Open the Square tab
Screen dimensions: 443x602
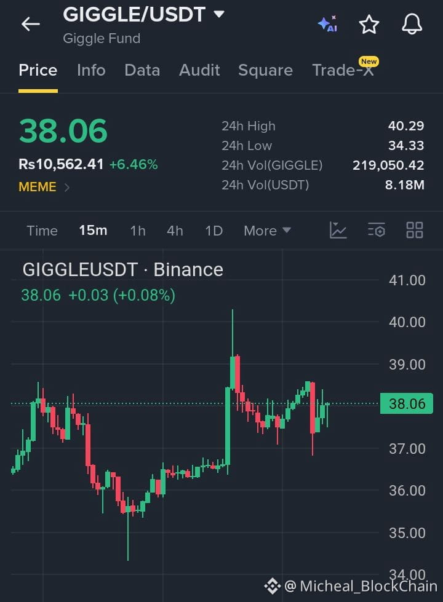click(x=266, y=70)
